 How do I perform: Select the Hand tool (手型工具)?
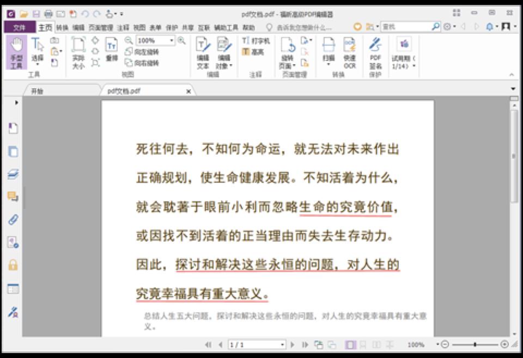point(16,53)
